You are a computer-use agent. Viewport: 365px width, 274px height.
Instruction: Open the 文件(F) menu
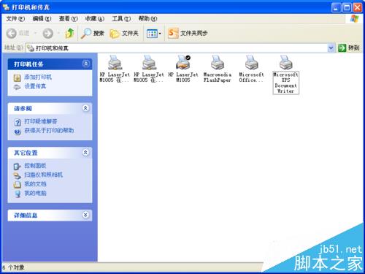(x=15, y=18)
